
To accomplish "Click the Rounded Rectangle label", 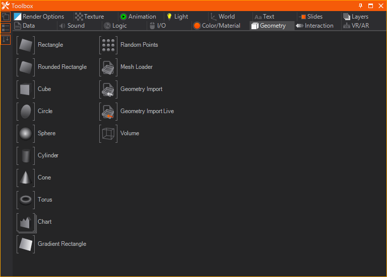I will tap(62, 67).
